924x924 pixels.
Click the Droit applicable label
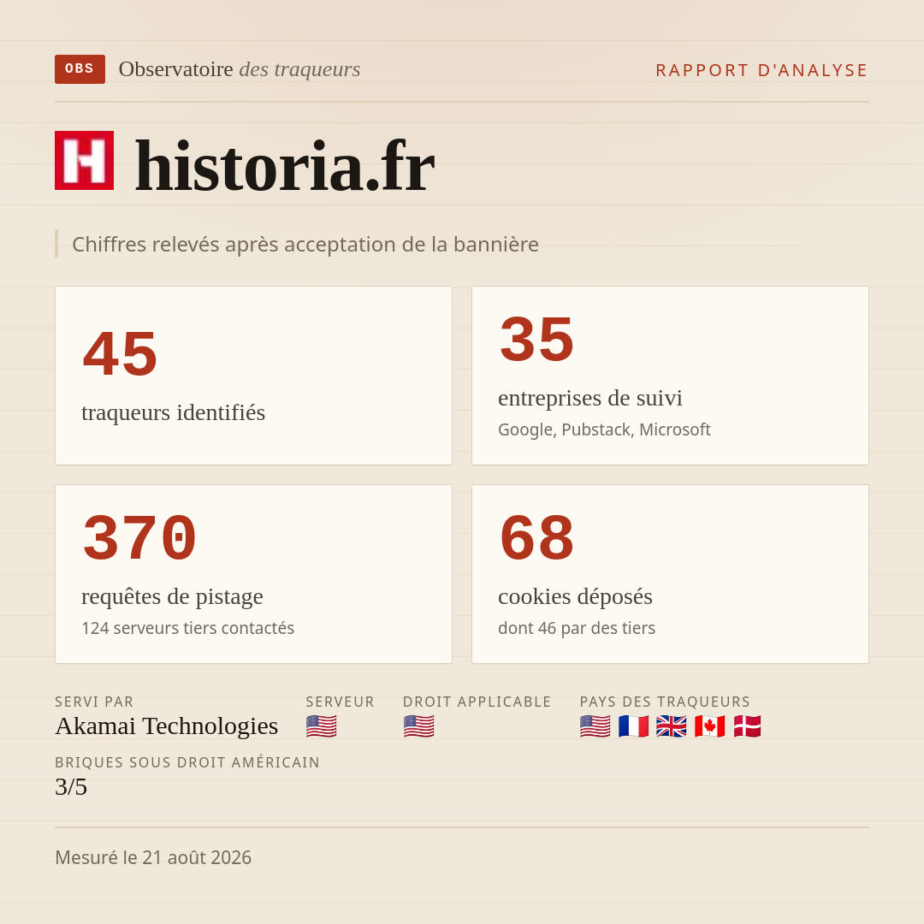point(477,702)
